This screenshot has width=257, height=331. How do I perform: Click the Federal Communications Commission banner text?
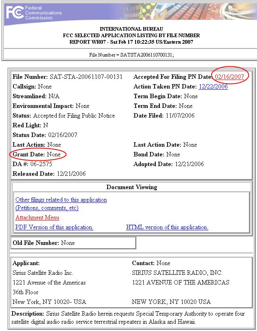click(x=43, y=13)
